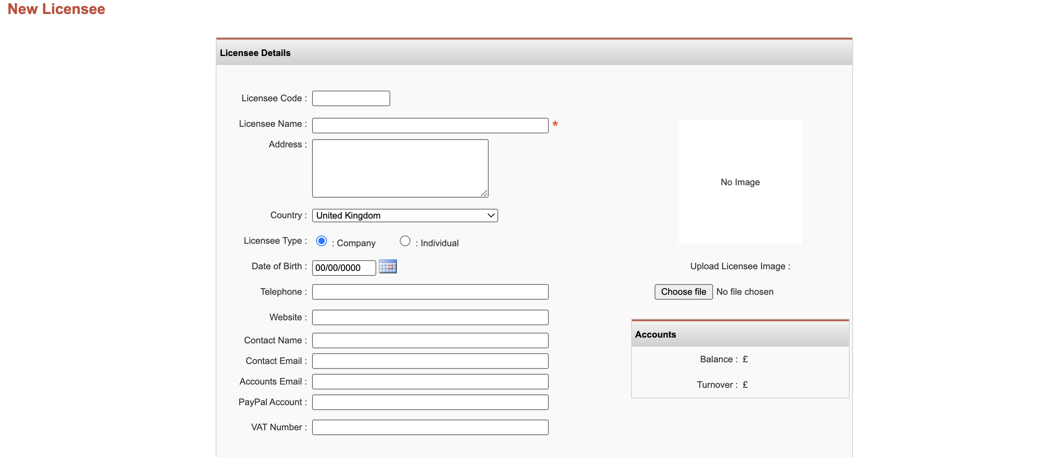Viewport: 1063px width, 457px height.
Task: Focus the PayPal Account field
Action: click(x=430, y=403)
